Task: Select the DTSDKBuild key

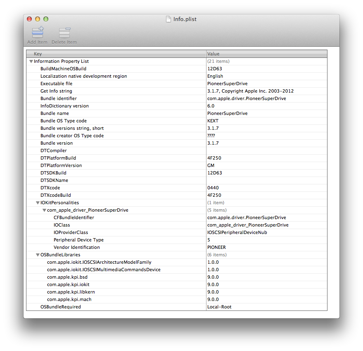Action: [x=53, y=173]
